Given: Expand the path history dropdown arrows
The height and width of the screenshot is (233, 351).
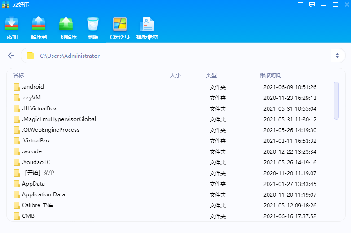Looking at the screenshot, I should 337,56.
